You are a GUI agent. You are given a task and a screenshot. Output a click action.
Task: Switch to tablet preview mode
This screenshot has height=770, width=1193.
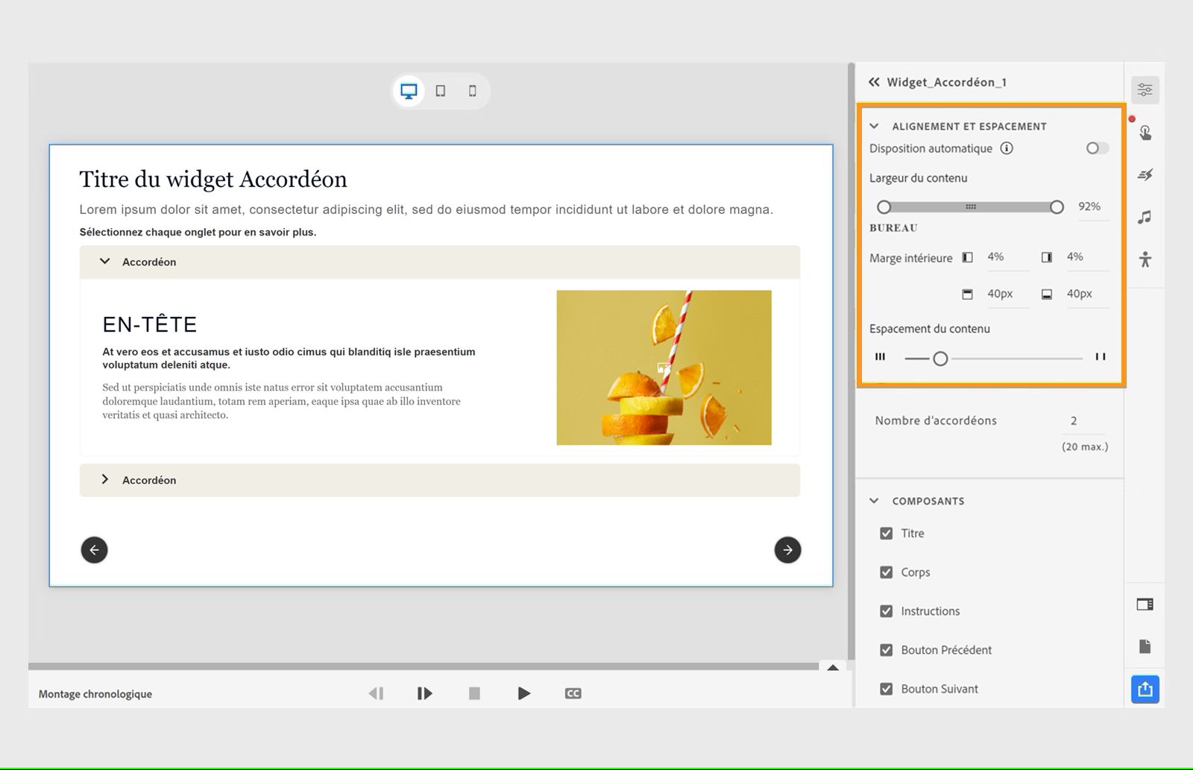(441, 89)
